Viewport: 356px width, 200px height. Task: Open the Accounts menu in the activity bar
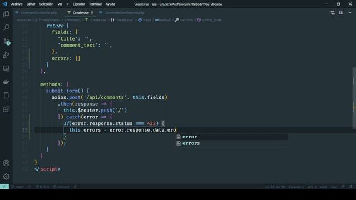6,163
